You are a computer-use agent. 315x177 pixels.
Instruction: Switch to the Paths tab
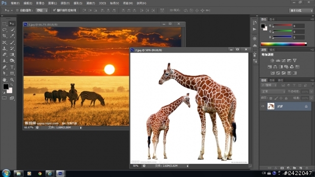pos(281,80)
